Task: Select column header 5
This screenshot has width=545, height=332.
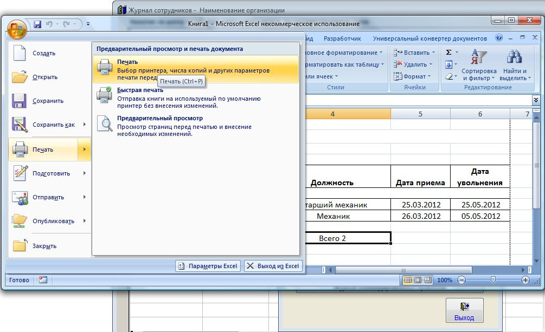Action: pos(421,114)
